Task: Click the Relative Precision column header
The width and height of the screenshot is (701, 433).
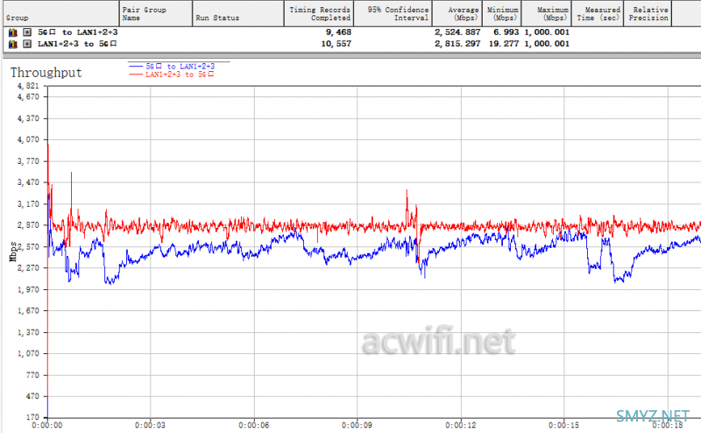Action: [x=648, y=13]
